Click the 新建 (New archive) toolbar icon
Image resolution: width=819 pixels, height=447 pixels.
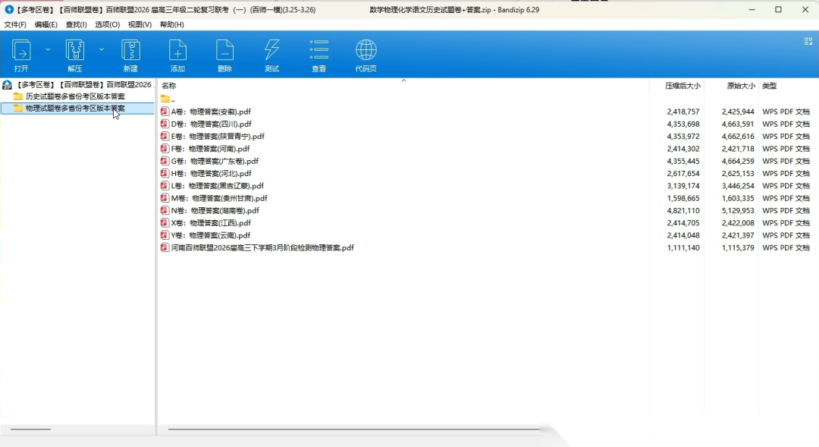[130, 51]
